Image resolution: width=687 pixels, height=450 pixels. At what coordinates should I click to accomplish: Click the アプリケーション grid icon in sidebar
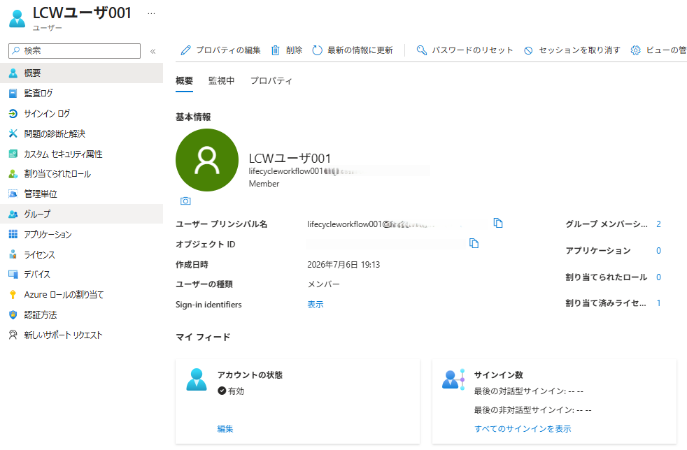[13, 234]
